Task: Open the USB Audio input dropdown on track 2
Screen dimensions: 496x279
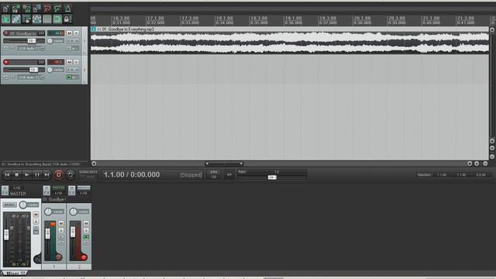Action: point(31,77)
